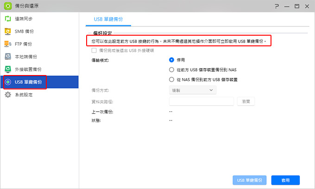Open 本地端備份 in the sidebar
The height and width of the screenshot is (189, 315).
tap(39, 57)
